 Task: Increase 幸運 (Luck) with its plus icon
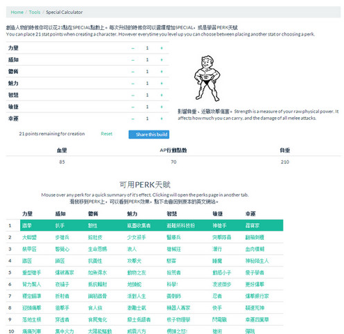click(162, 119)
